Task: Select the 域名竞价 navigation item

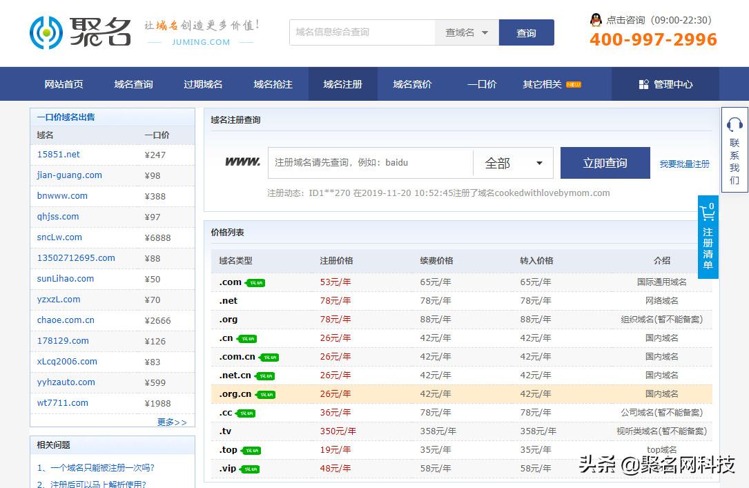Action: 412,84
